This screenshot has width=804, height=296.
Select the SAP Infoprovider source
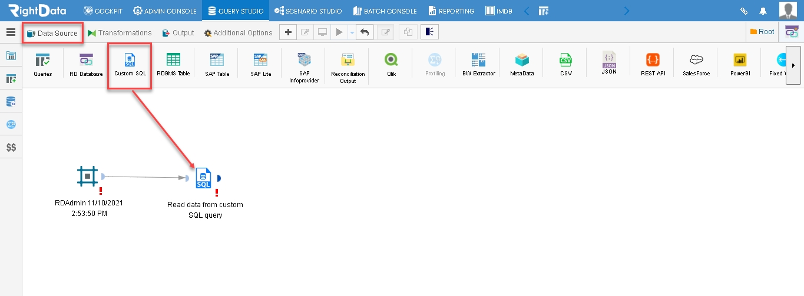tap(304, 67)
